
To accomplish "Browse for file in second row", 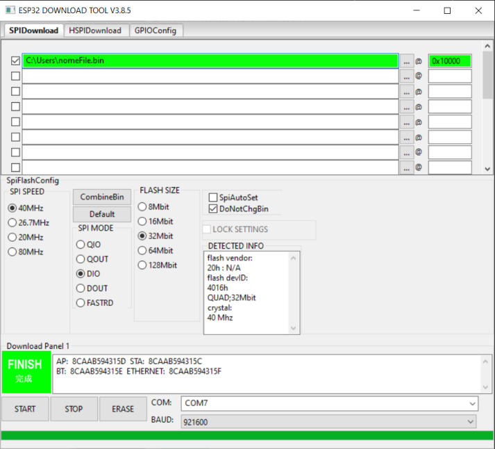I will coord(407,76).
